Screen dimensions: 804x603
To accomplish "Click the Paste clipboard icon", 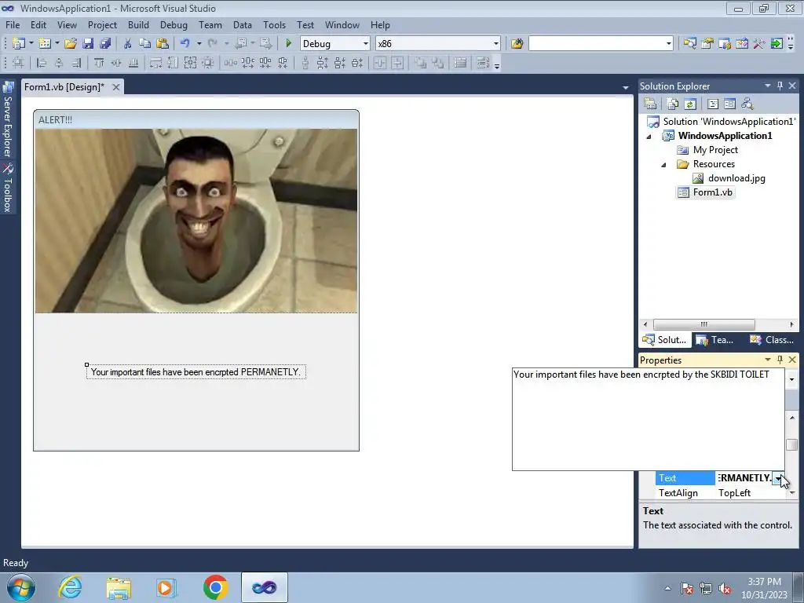I will (x=162, y=44).
